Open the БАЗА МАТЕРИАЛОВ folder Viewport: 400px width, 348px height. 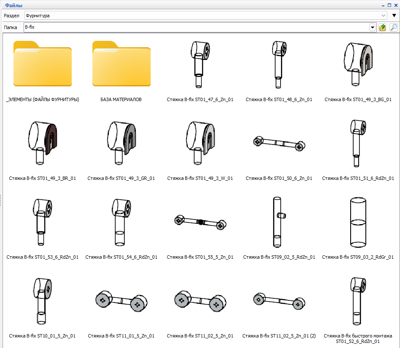[122, 64]
